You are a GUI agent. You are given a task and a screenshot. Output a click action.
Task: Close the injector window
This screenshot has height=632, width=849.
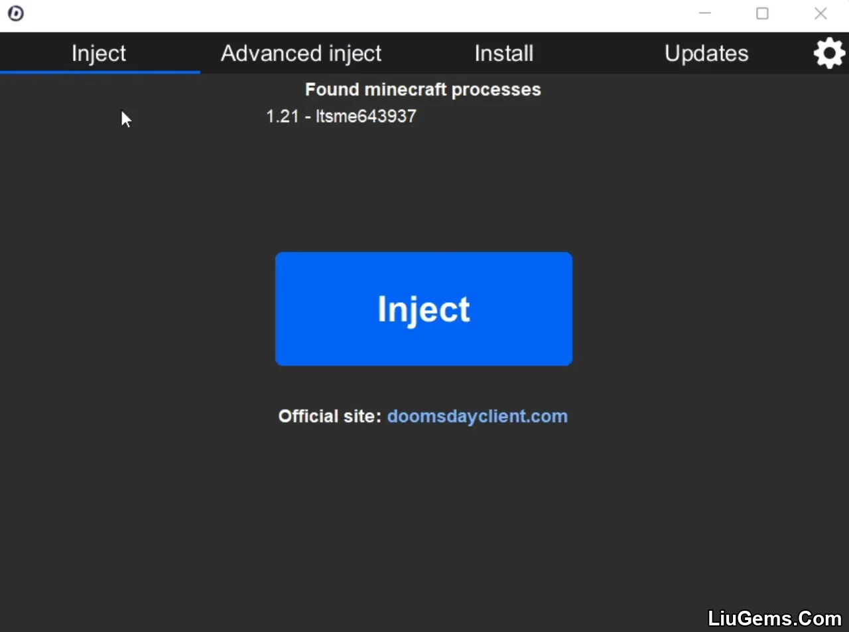pos(820,13)
